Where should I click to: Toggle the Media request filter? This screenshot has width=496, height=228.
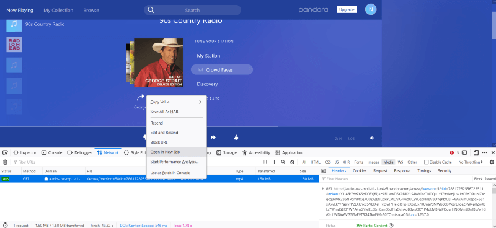(x=388, y=162)
